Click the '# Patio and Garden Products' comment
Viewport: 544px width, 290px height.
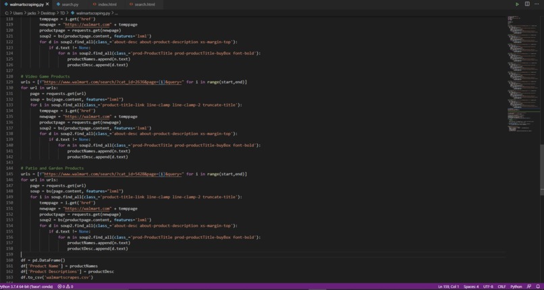[x=52, y=168]
